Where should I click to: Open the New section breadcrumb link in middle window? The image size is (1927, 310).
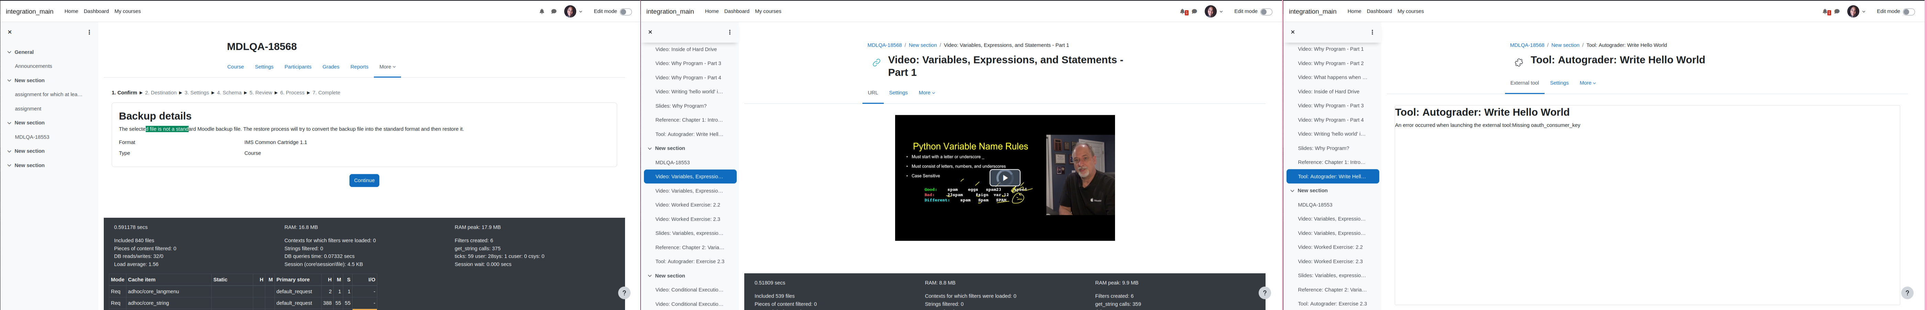pyautogui.click(x=922, y=45)
